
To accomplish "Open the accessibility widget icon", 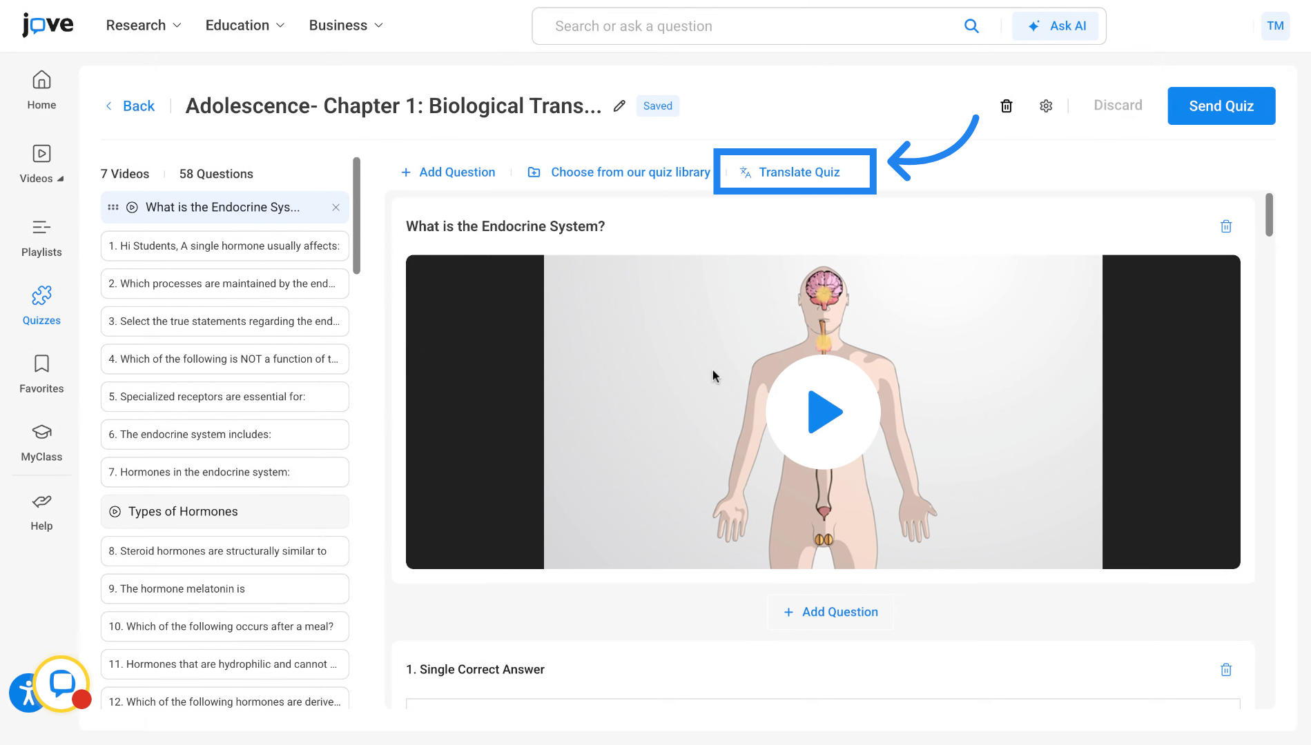I will click(25, 694).
